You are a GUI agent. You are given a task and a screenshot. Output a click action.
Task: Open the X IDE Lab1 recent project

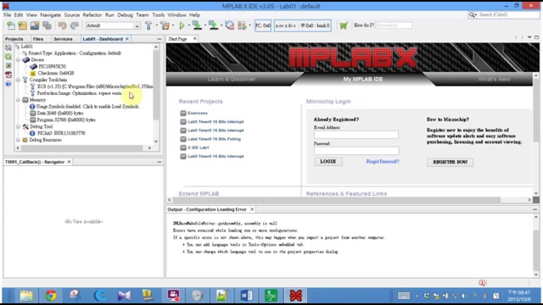[x=199, y=147]
